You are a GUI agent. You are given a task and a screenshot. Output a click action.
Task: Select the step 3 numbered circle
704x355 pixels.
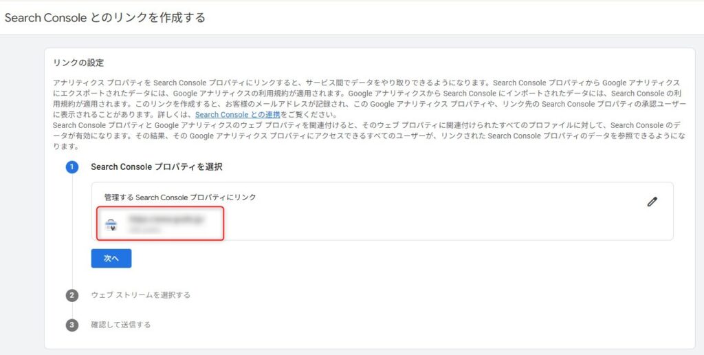[x=72, y=325]
